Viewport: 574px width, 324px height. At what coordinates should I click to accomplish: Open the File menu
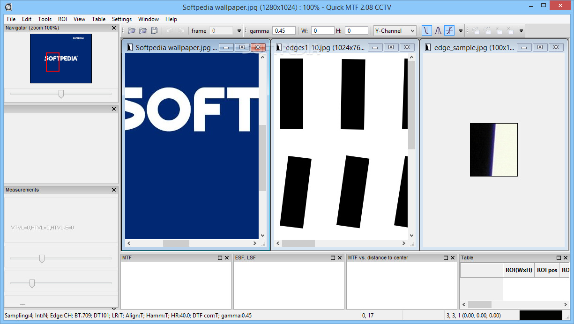(x=11, y=19)
